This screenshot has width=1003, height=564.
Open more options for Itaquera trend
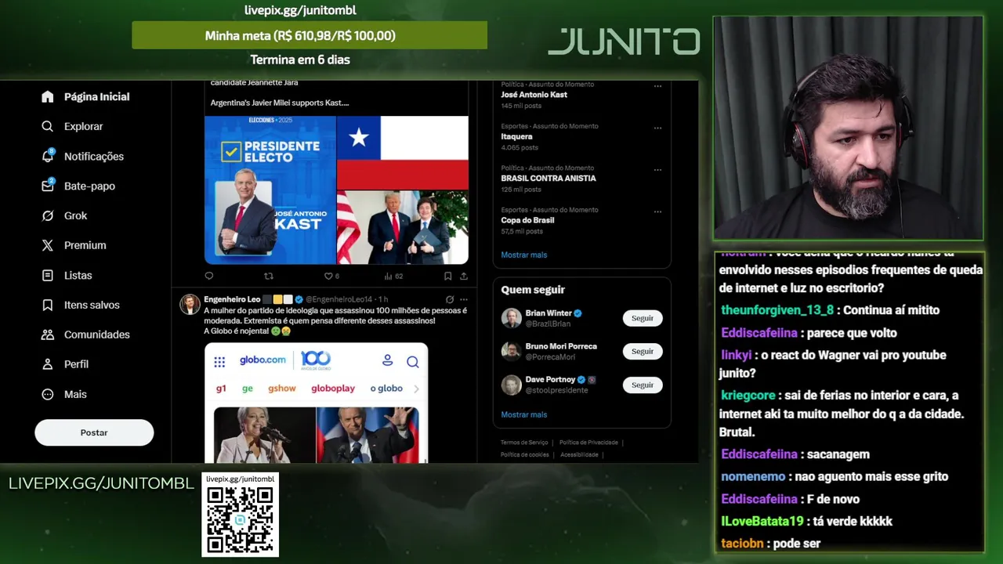pyautogui.click(x=657, y=128)
